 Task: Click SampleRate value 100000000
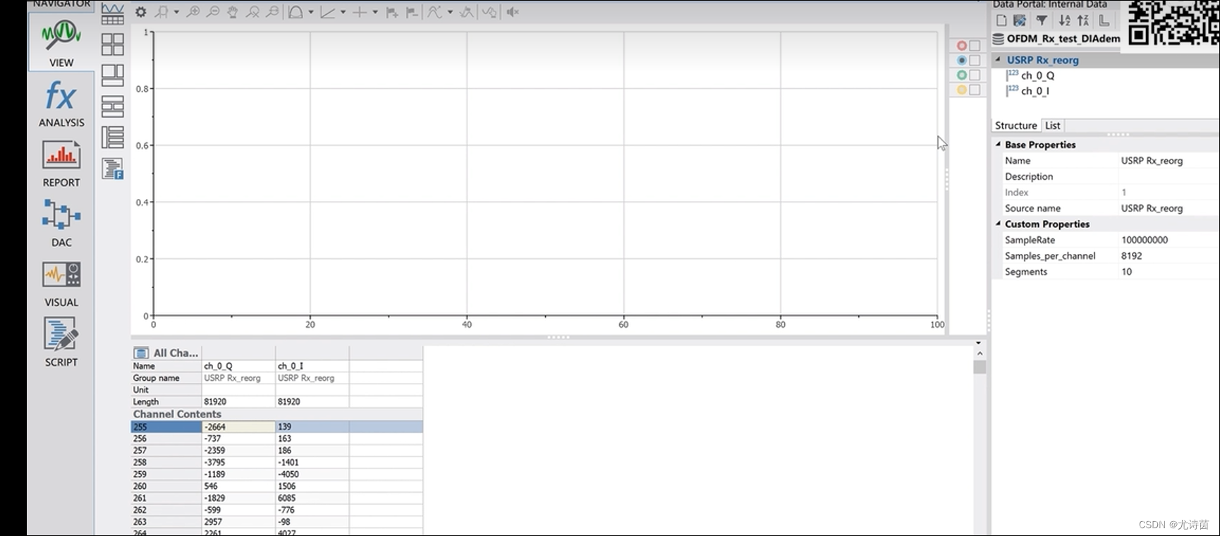point(1169,240)
